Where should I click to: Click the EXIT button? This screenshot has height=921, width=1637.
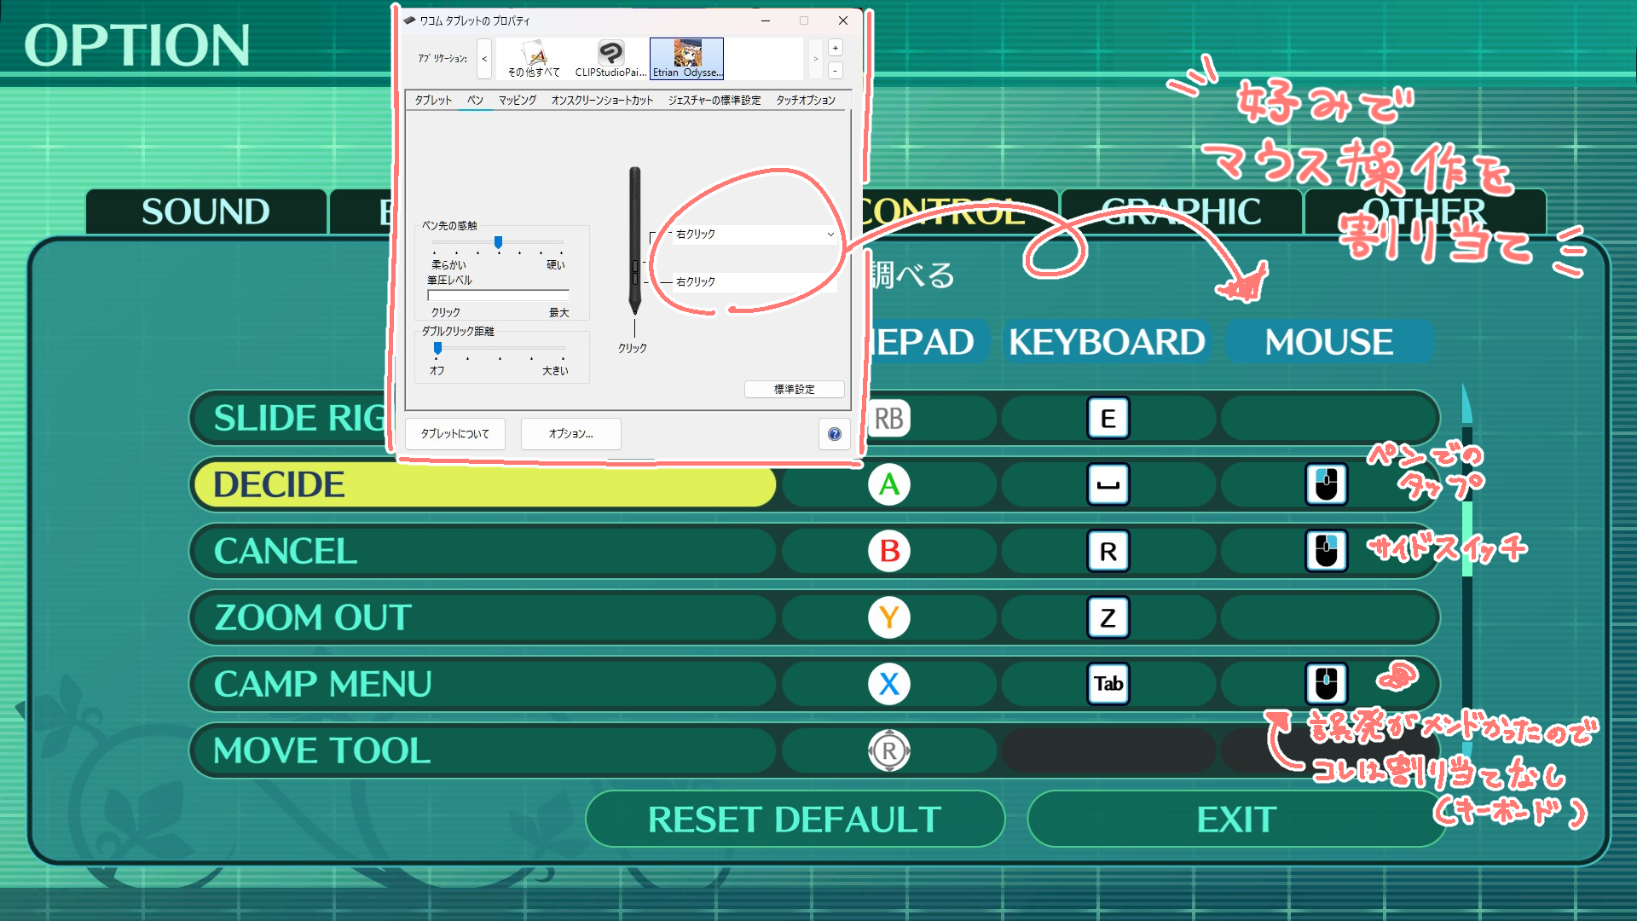point(1236,820)
